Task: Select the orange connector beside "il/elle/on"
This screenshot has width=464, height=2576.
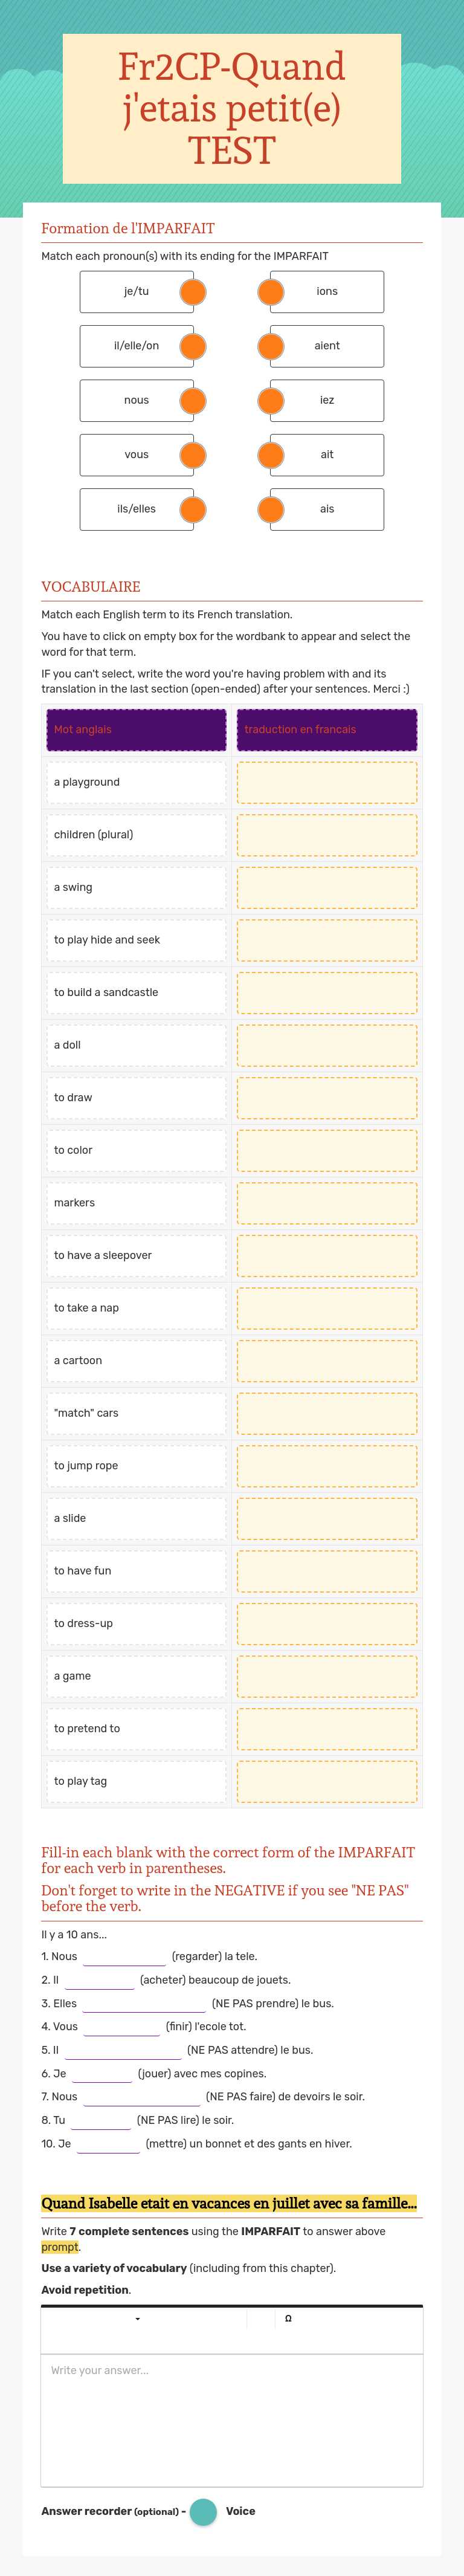Action: pos(193,346)
